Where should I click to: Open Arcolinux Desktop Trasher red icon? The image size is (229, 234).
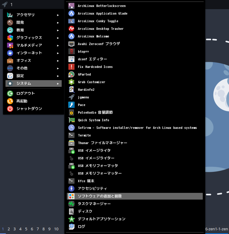(71, 29)
